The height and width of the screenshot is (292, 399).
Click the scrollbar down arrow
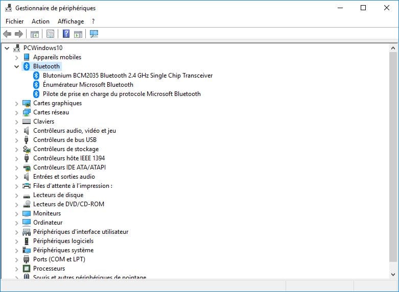(x=393, y=275)
